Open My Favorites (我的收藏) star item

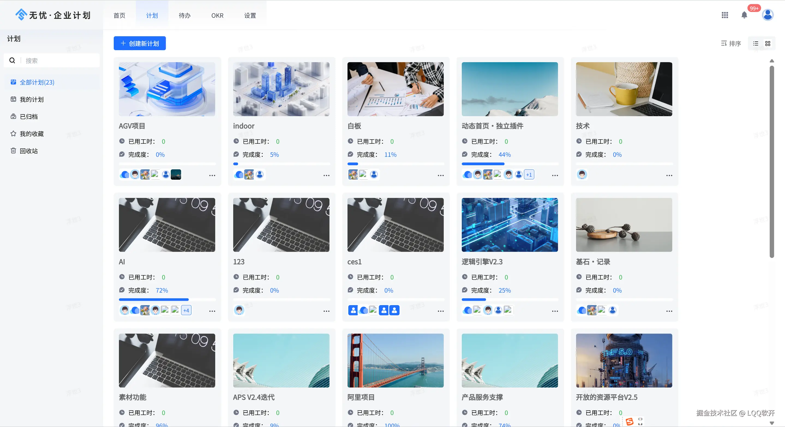tap(31, 134)
